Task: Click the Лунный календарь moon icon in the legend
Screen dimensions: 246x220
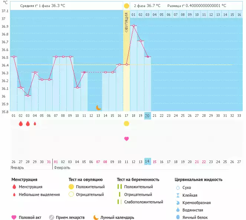Action: click(x=96, y=217)
